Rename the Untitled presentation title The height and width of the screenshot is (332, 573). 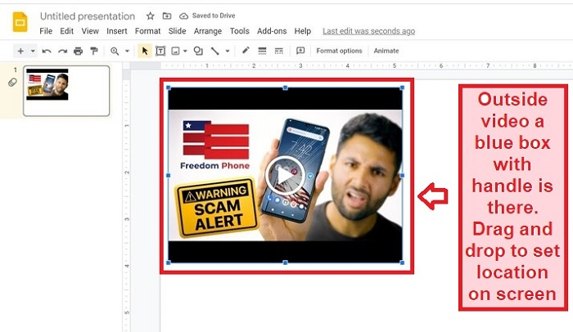pyautogui.click(x=88, y=16)
